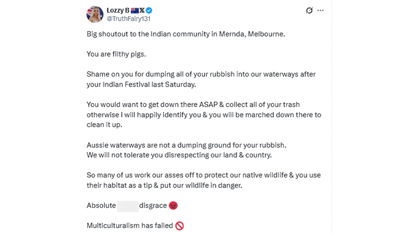Click the Lozzy B profile avatar
414x233 pixels.
[95, 14]
